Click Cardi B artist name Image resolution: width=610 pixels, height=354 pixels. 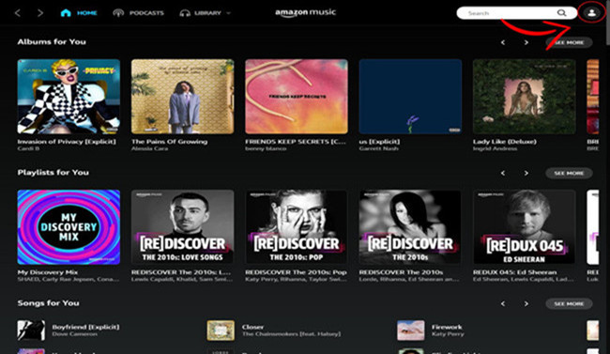click(x=28, y=148)
